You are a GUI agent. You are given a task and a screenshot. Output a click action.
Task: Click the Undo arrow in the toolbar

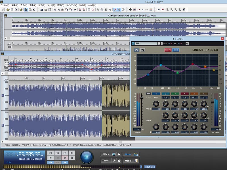tap(41, 10)
